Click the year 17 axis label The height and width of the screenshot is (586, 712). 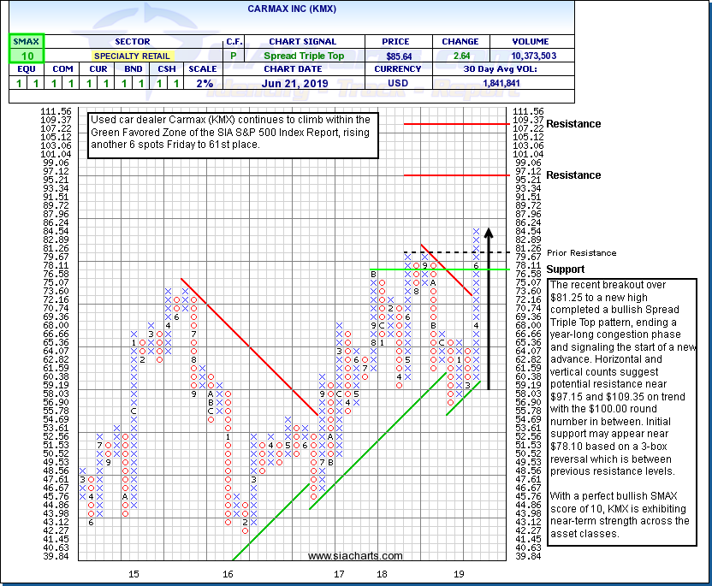339,574
